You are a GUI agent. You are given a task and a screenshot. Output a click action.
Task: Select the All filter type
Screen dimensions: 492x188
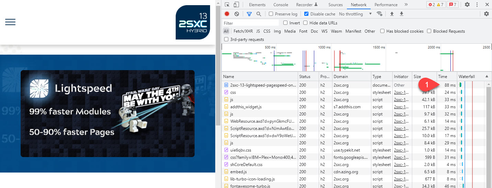226,31
